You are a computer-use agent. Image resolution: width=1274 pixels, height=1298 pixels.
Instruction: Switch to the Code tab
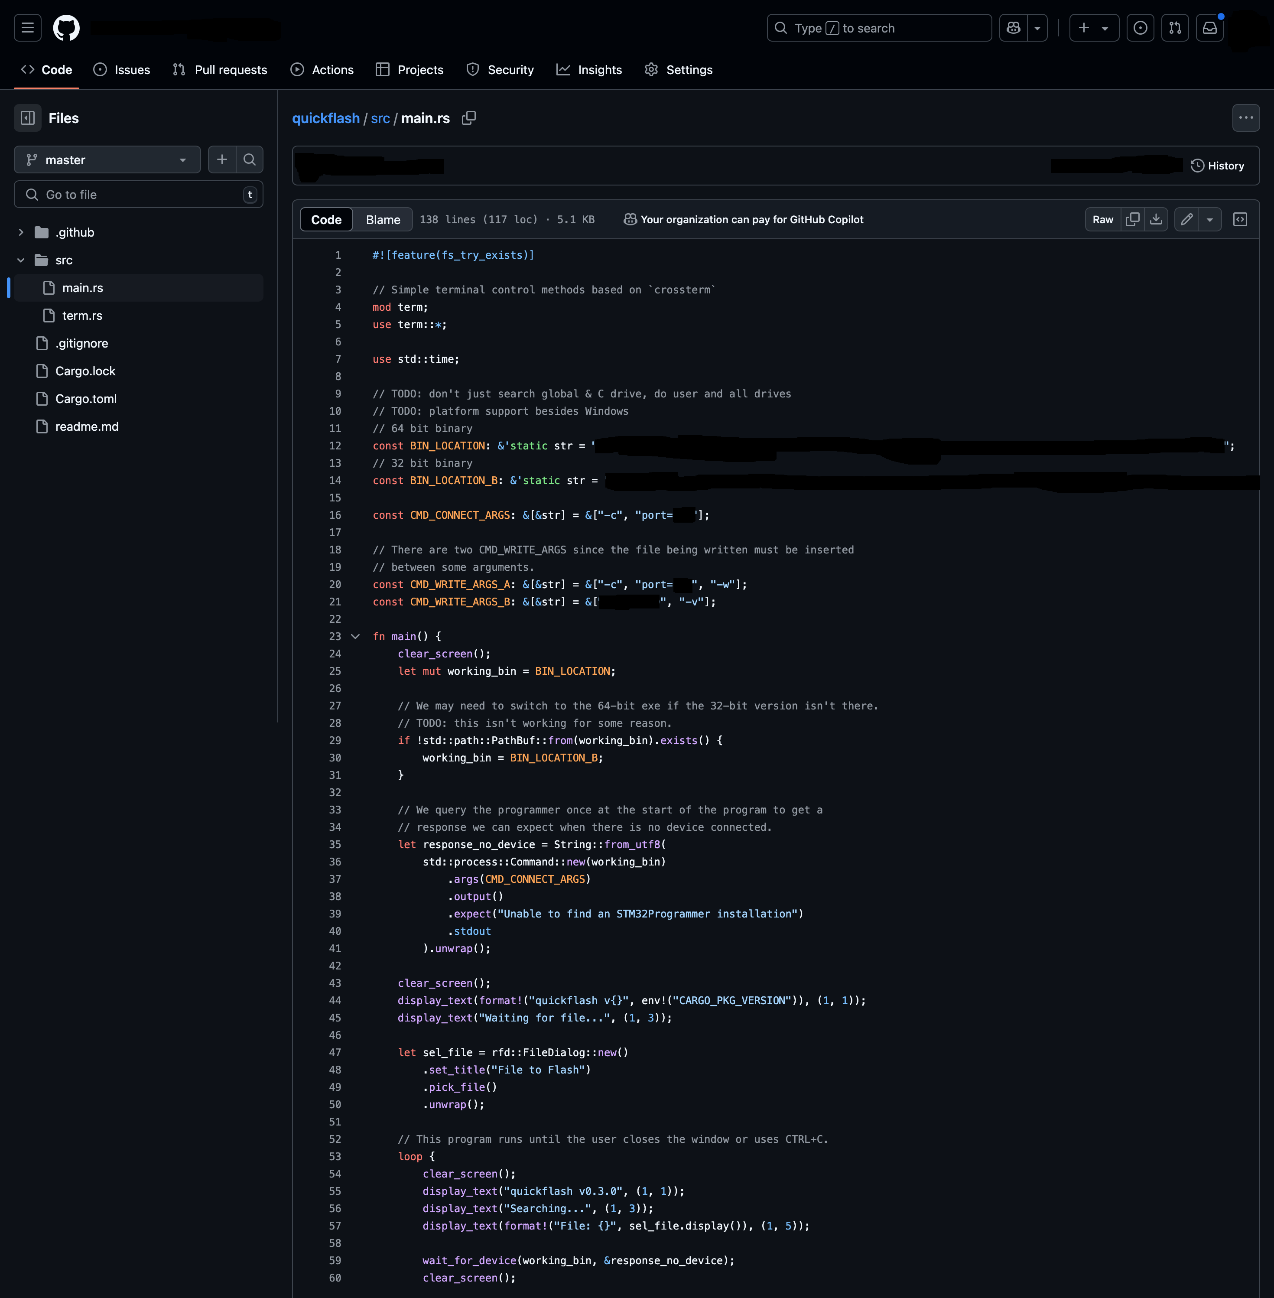click(46, 70)
